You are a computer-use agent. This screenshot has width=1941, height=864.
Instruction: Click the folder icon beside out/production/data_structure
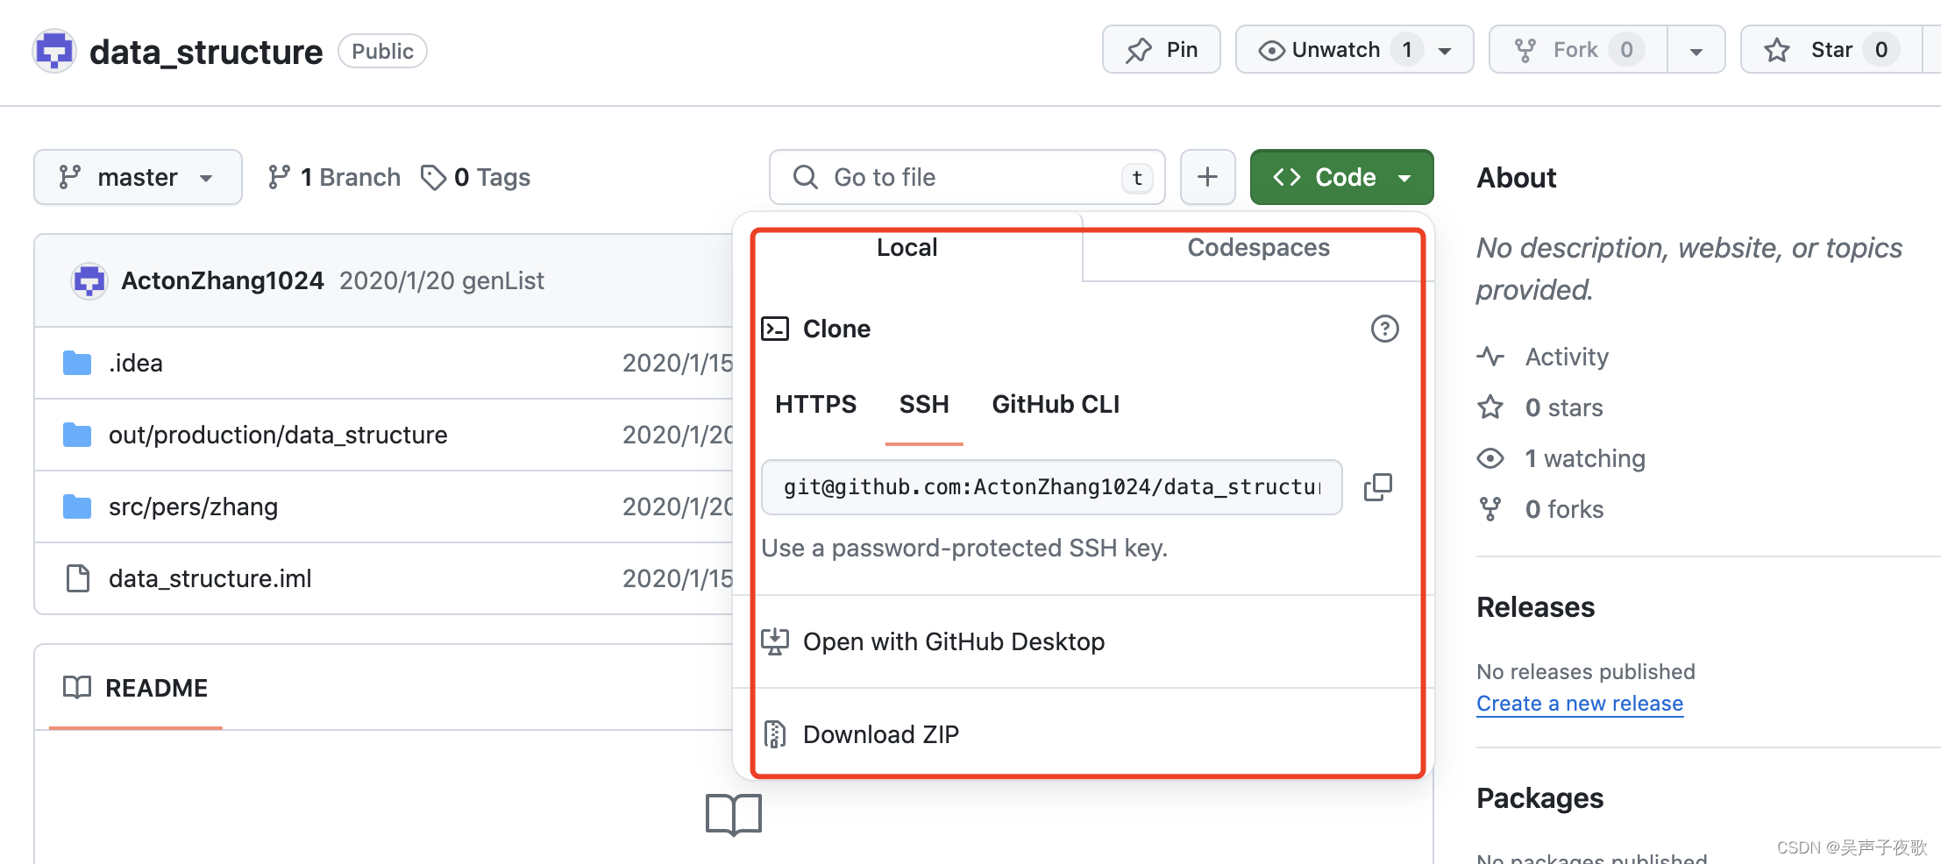[77, 435]
